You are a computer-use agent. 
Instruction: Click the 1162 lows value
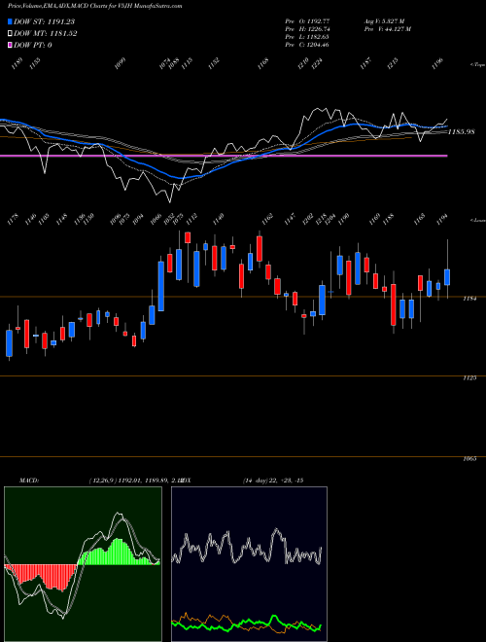pyautogui.click(x=267, y=219)
